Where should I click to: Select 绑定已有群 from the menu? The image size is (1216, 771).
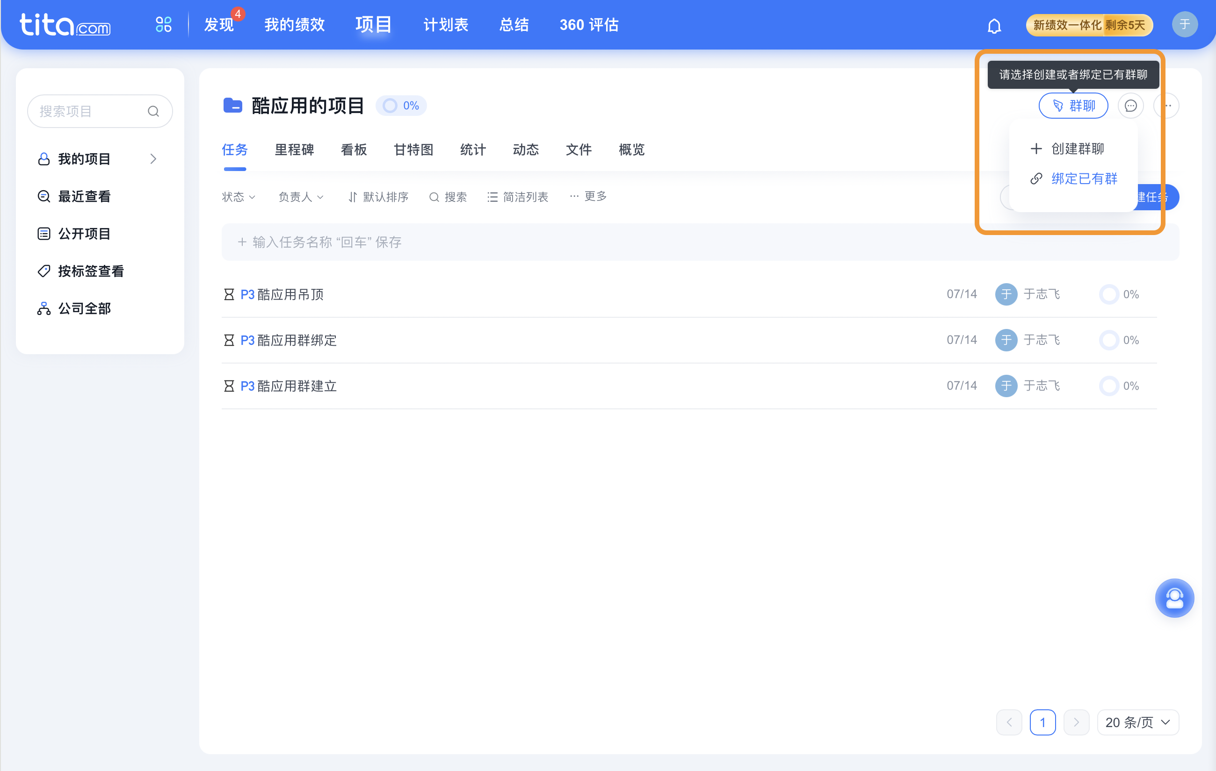[1083, 178]
